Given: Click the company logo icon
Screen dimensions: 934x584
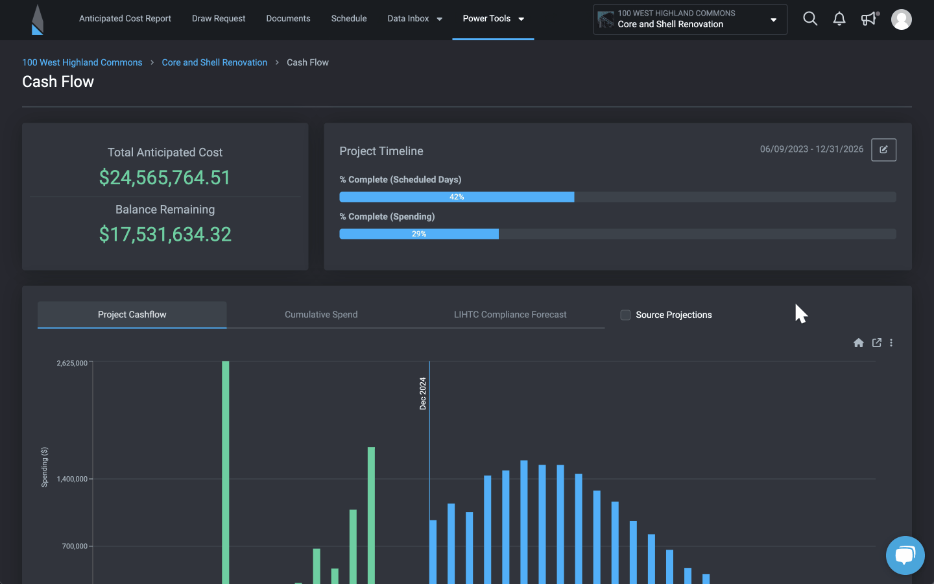Looking at the screenshot, I should pyautogui.click(x=37, y=19).
